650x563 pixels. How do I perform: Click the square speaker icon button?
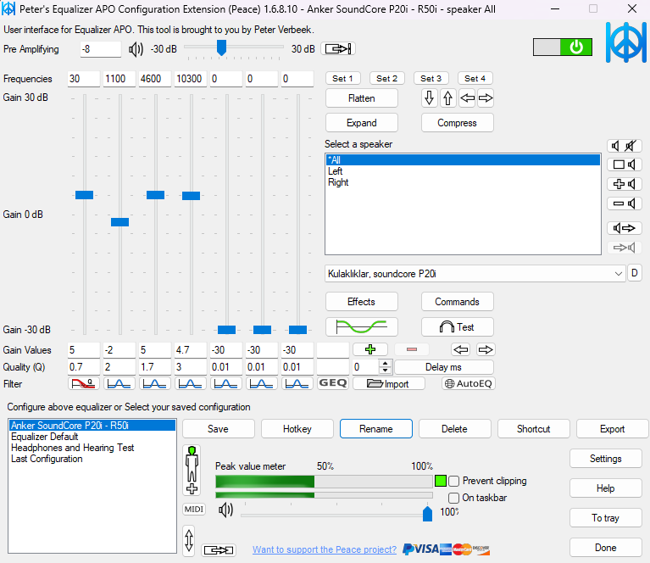(x=625, y=164)
